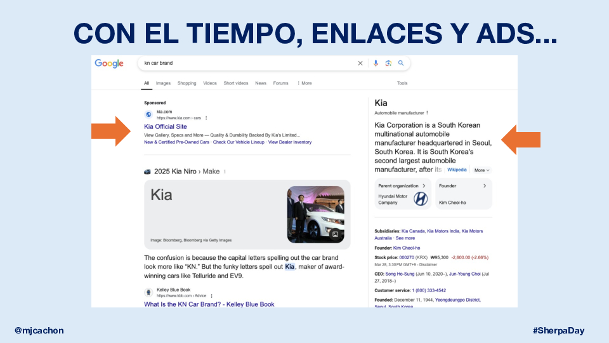Click the Google logo
The width and height of the screenshot is (609, 343).
[x=109, y=64]
